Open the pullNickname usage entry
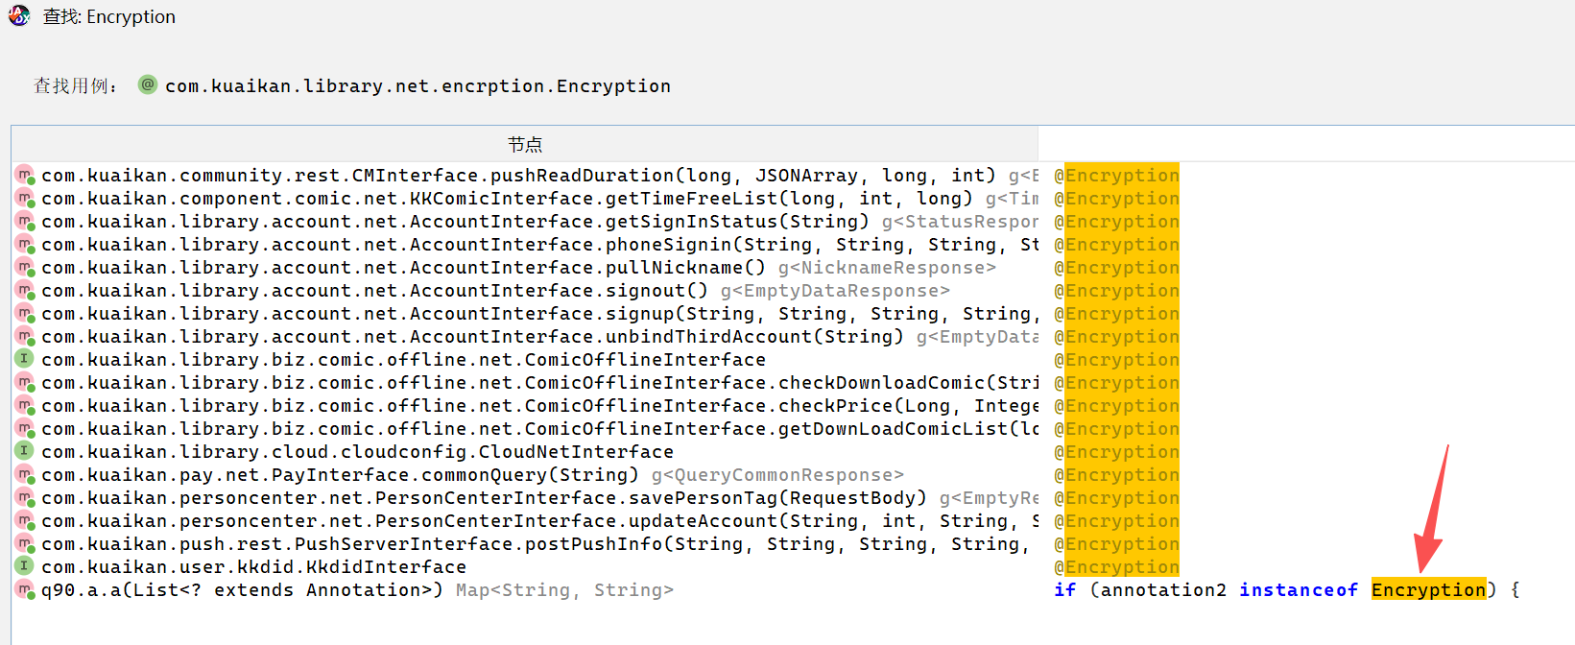The height and width of the screenshot is (645, 1575). (x=499, y=268)
